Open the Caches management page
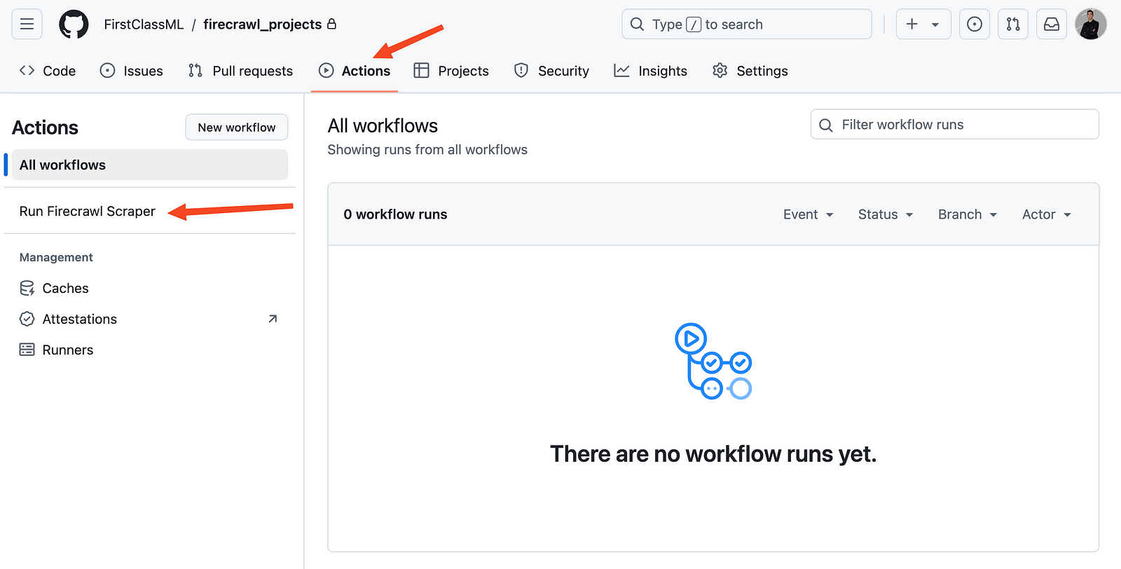Viewport: 1121px width, 569px height. click(65, 288)
